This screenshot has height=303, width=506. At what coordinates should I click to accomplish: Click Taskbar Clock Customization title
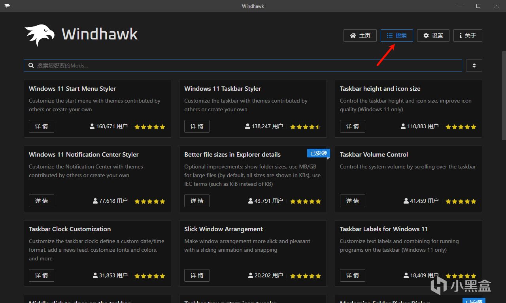(70, 229)
